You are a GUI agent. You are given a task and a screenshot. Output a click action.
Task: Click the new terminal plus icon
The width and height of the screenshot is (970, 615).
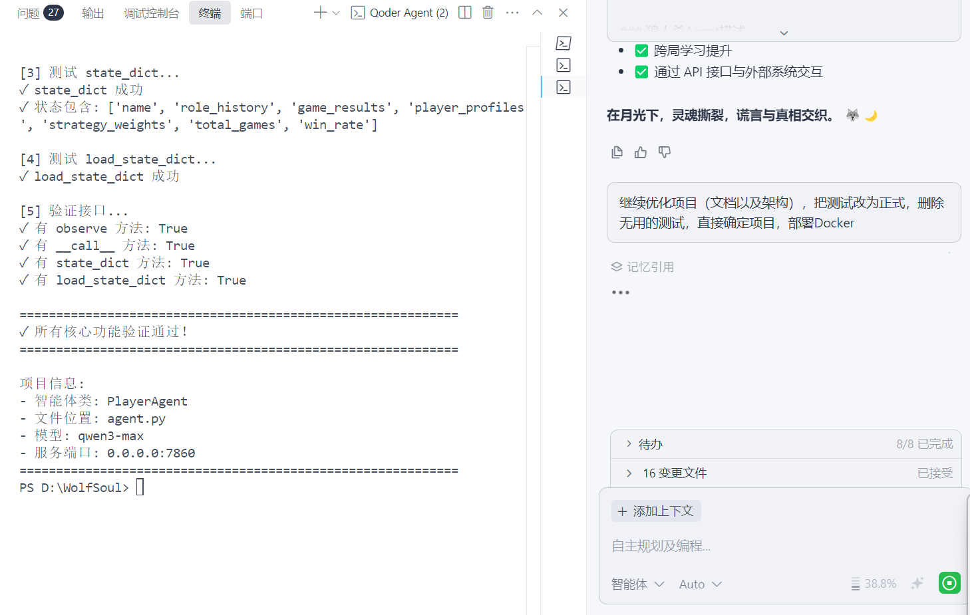[x=320, y=13]
